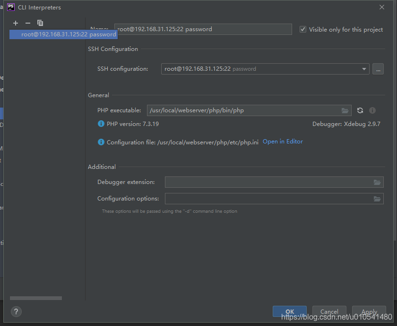Click the config file path /usr/local/webserver/php/etc/php.ini
This screenshot has height=326, width=397.
(x=208, y=142)
